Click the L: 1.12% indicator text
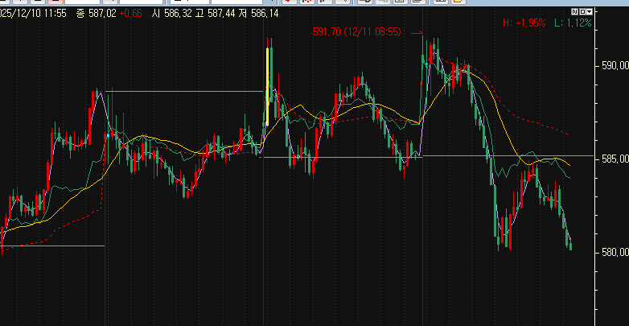This screenshot has height=326, width=629. click(573, 23)
